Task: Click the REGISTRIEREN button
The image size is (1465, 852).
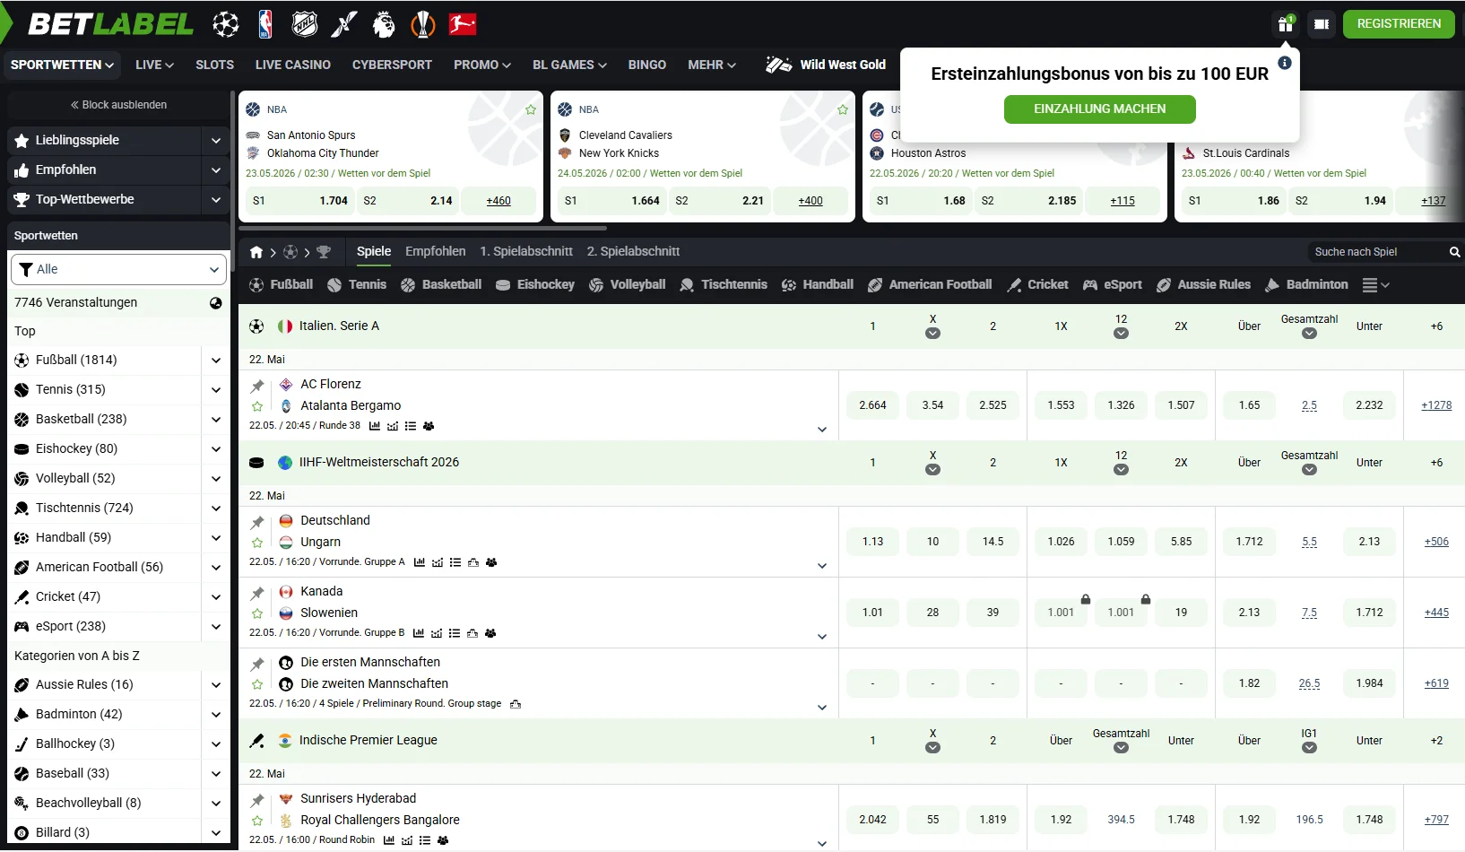Action: [x=1399, y=24]
